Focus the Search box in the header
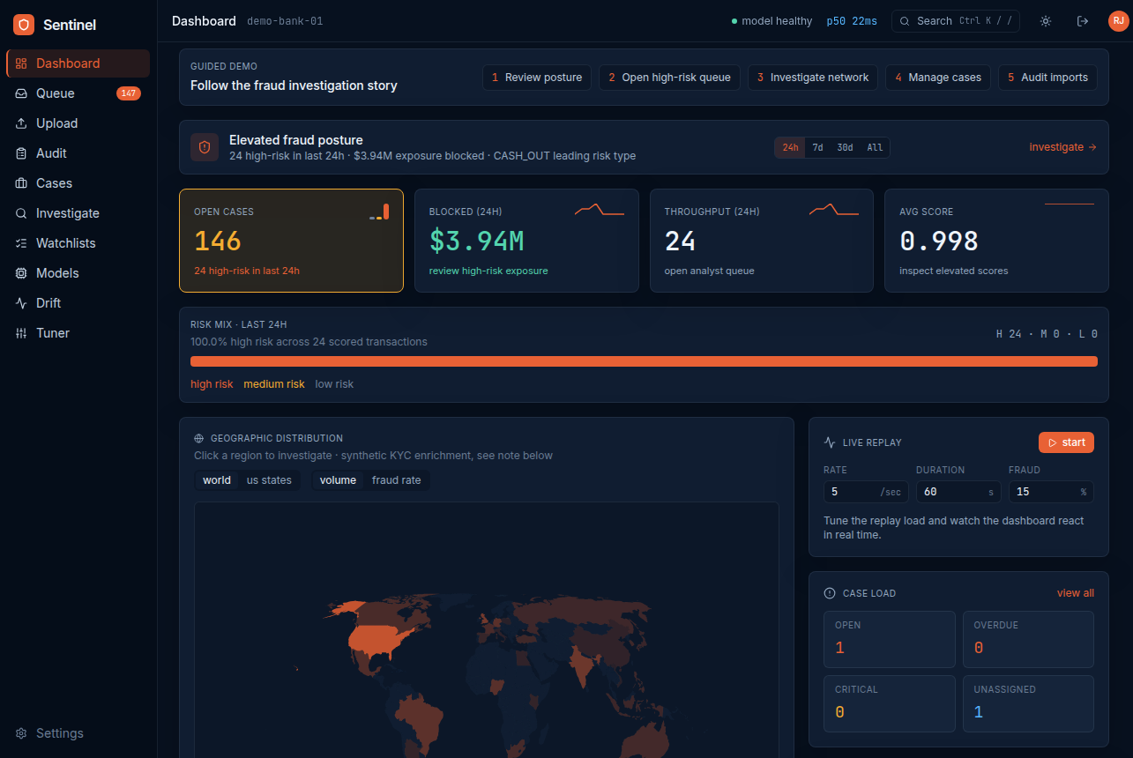Screen dimensions: 1133x758 tap(956, 21)
